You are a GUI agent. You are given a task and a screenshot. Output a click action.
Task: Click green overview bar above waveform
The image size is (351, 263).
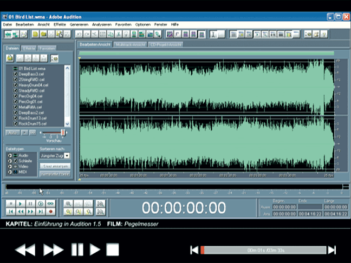pyautogui.click(x=206, y=53)
